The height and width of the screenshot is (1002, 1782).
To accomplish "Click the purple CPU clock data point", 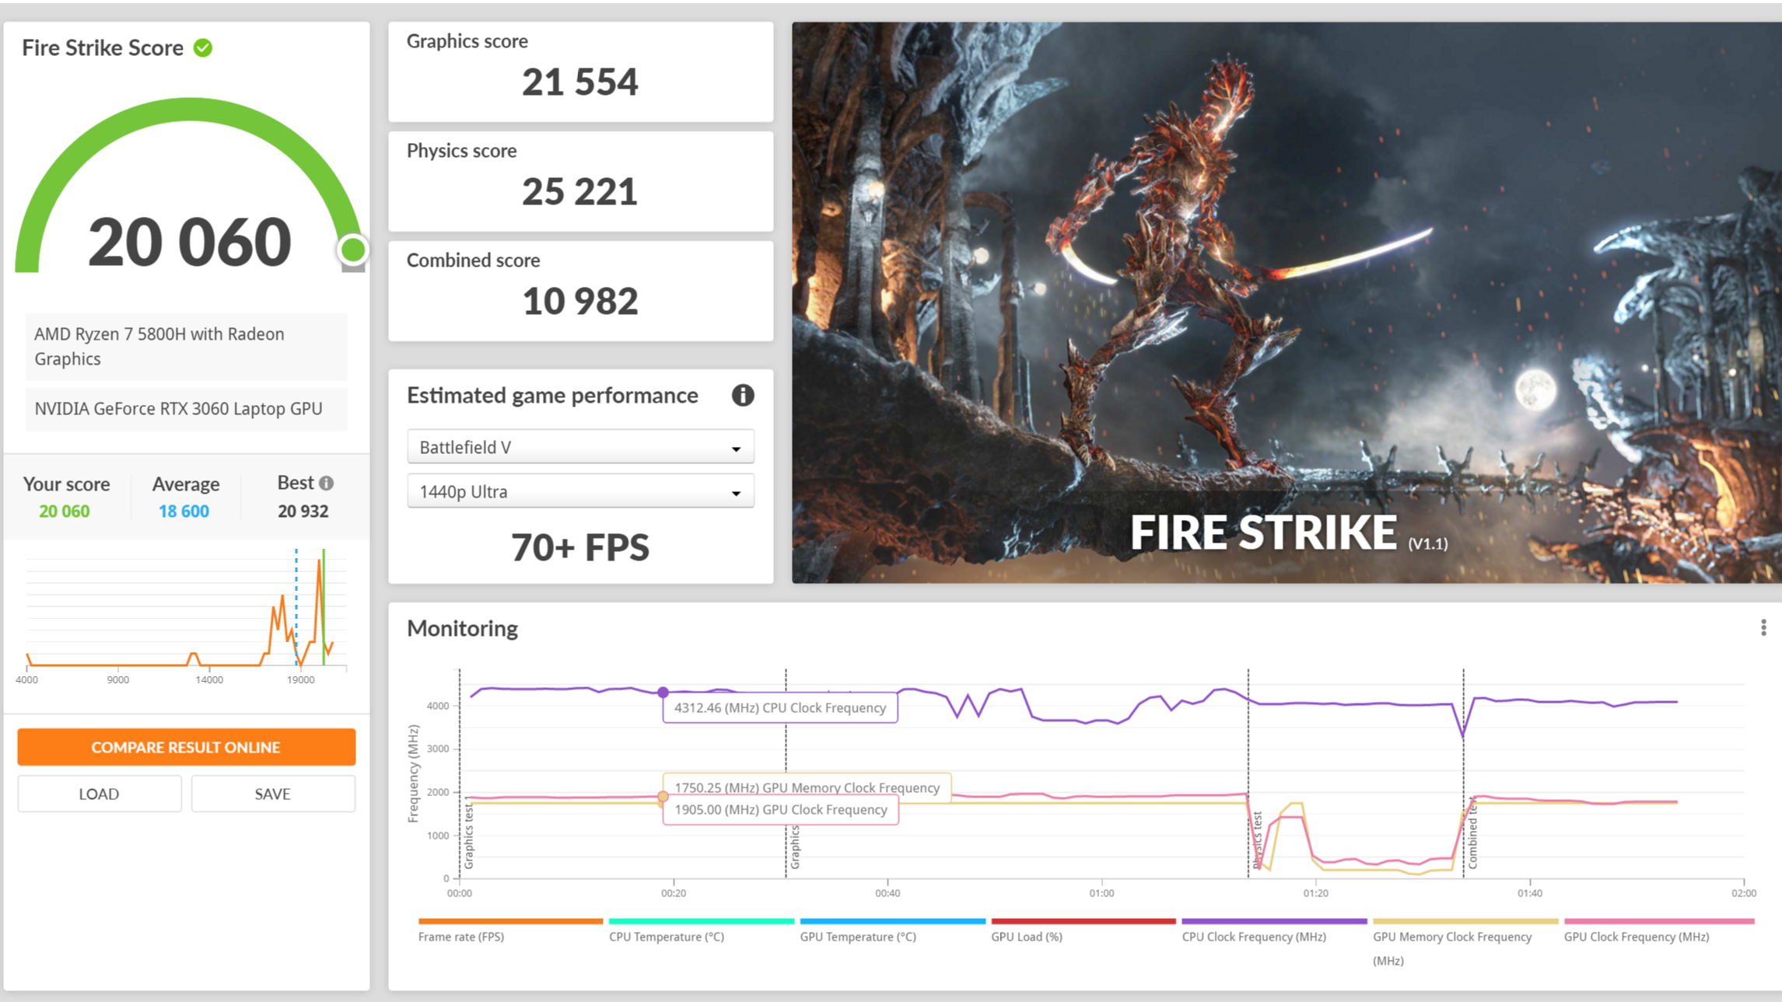I will (663, 692).
